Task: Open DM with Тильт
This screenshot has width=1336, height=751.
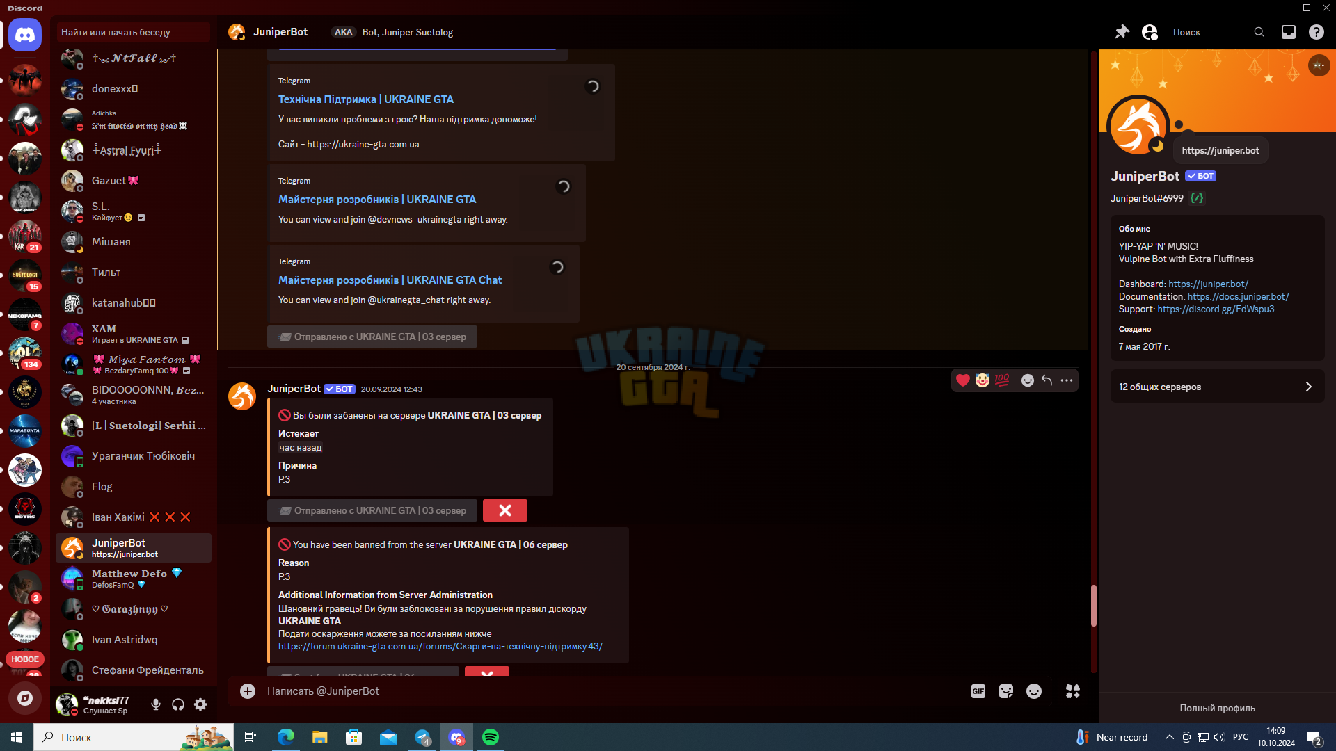Action: (x=134, y=273)
